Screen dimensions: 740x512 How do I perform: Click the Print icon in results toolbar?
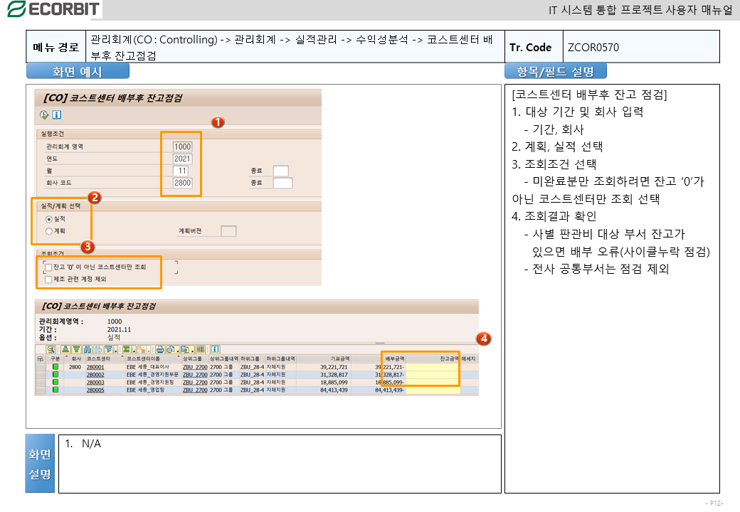tap(160, 349)
